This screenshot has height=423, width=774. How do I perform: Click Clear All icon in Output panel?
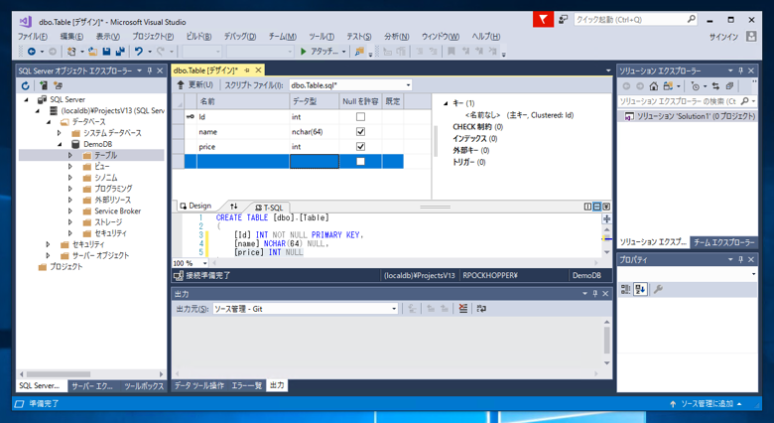tap(462, 309)
